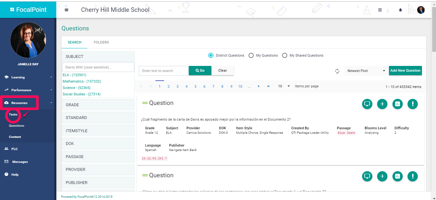Switch to the FOLDERS tab

click(101, 42)
